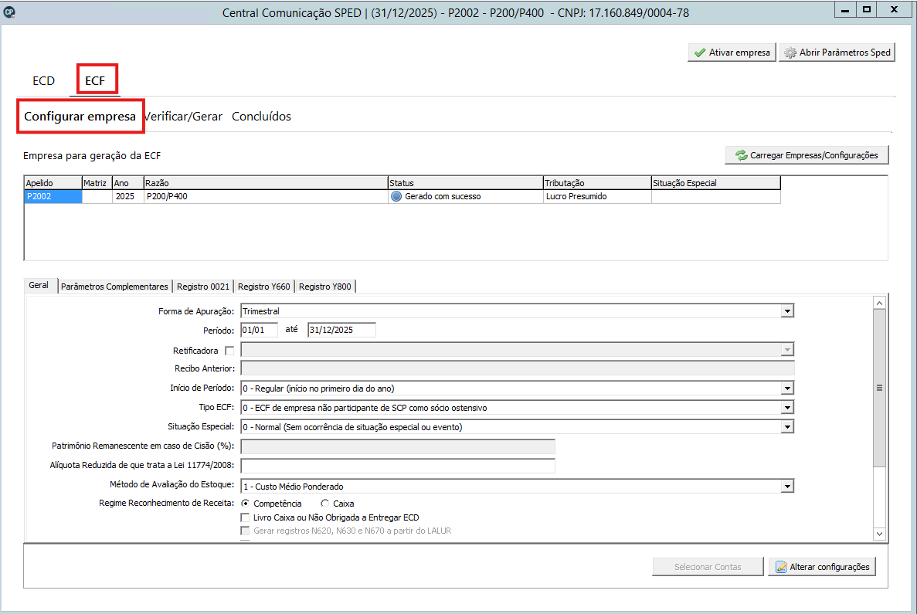Click the P200/P400 Razão cell
Viewport: 917px width, 614px height.
[266, 196]
